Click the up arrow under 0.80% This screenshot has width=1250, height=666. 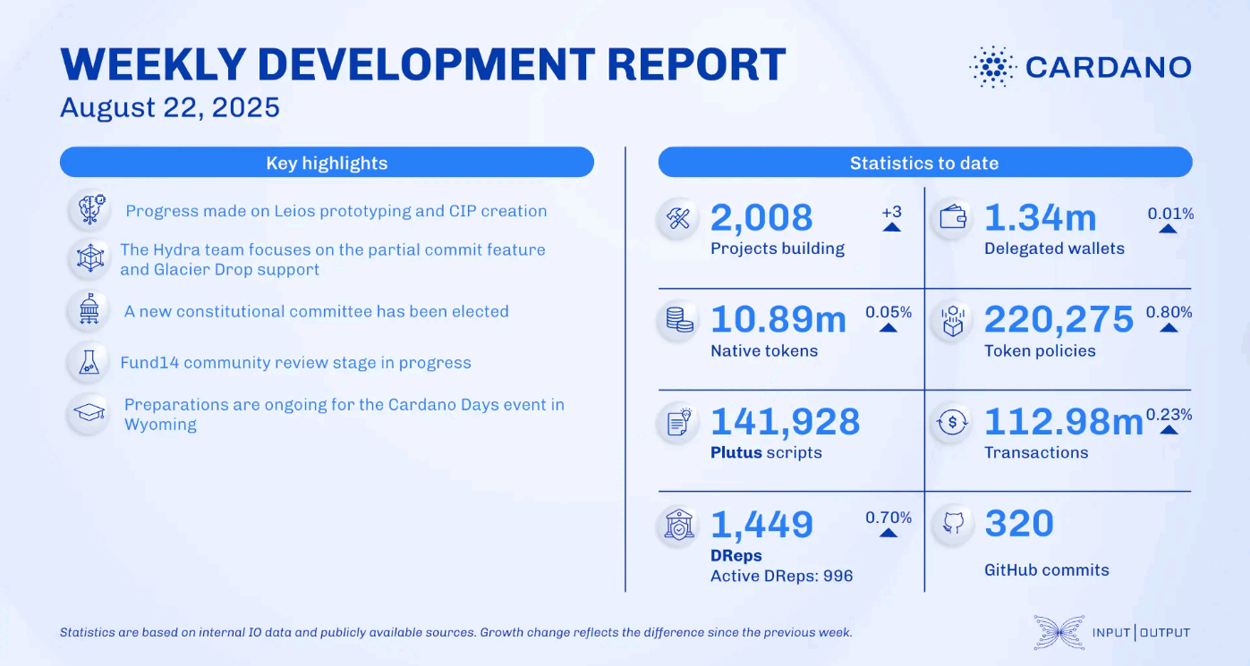coord(1169,328)
